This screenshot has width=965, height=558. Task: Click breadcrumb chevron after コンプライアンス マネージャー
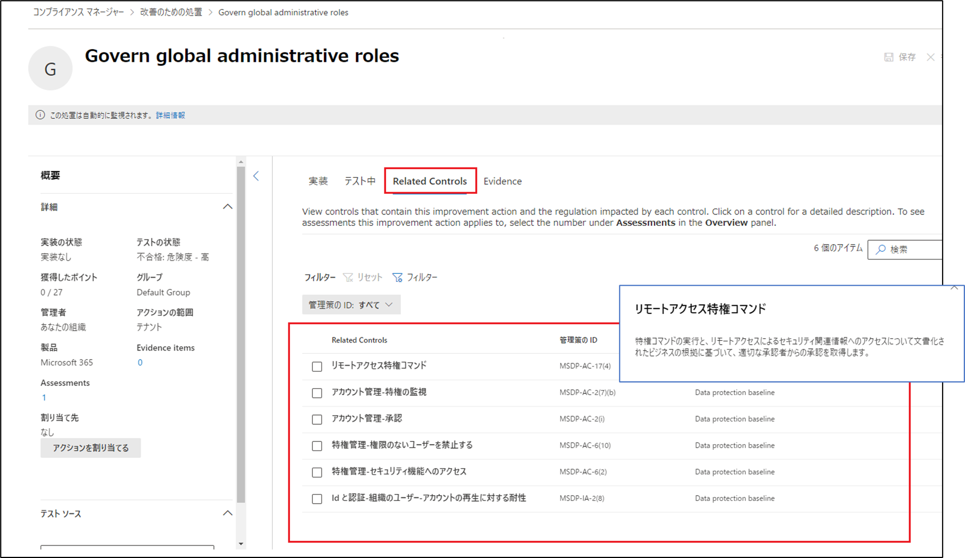[x=132, y=13]
